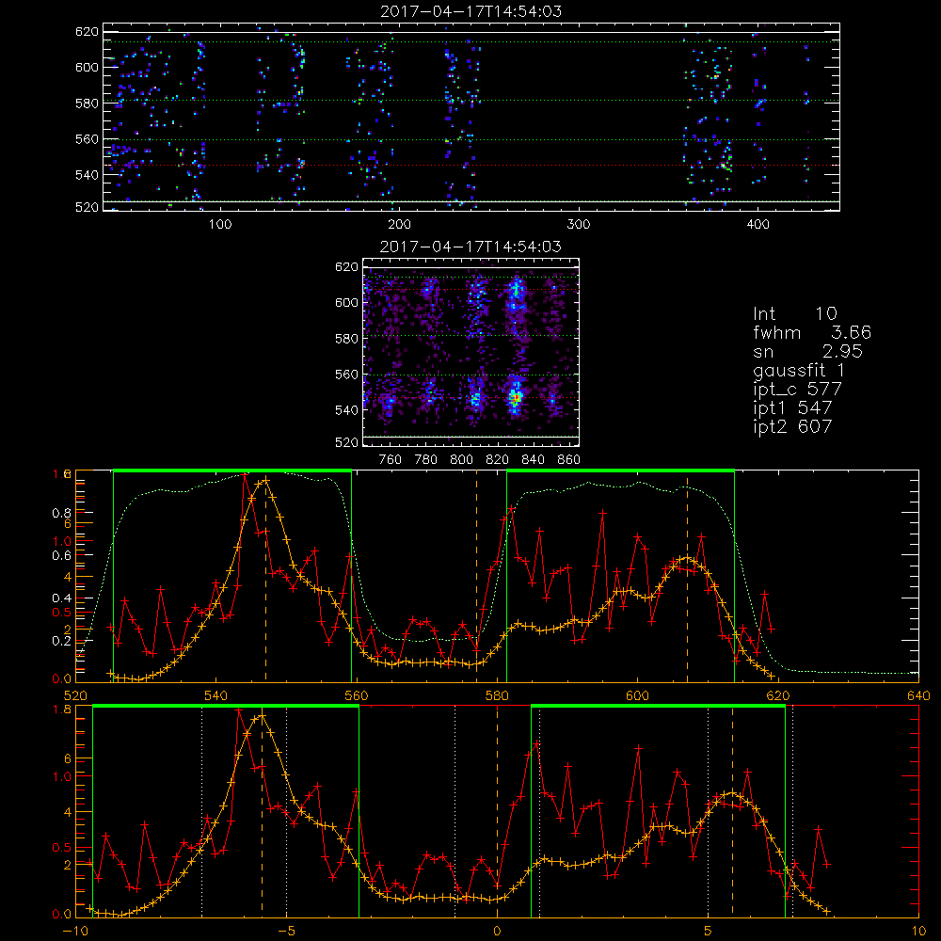Click the timestamp title above the top plot
This screenshot has width=941, height=941.
click(x=471, y=11)
